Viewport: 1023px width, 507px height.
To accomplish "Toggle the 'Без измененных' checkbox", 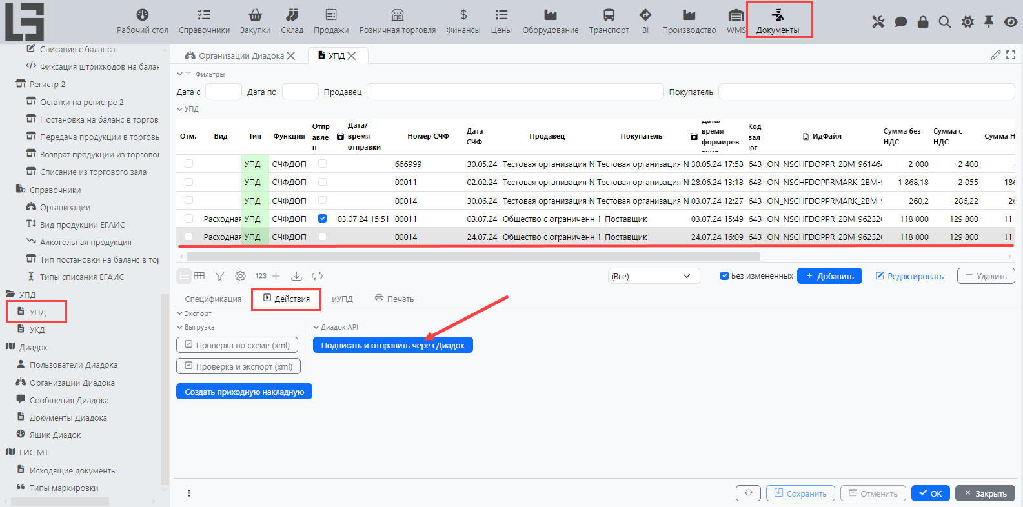I will tap(724, 276).
